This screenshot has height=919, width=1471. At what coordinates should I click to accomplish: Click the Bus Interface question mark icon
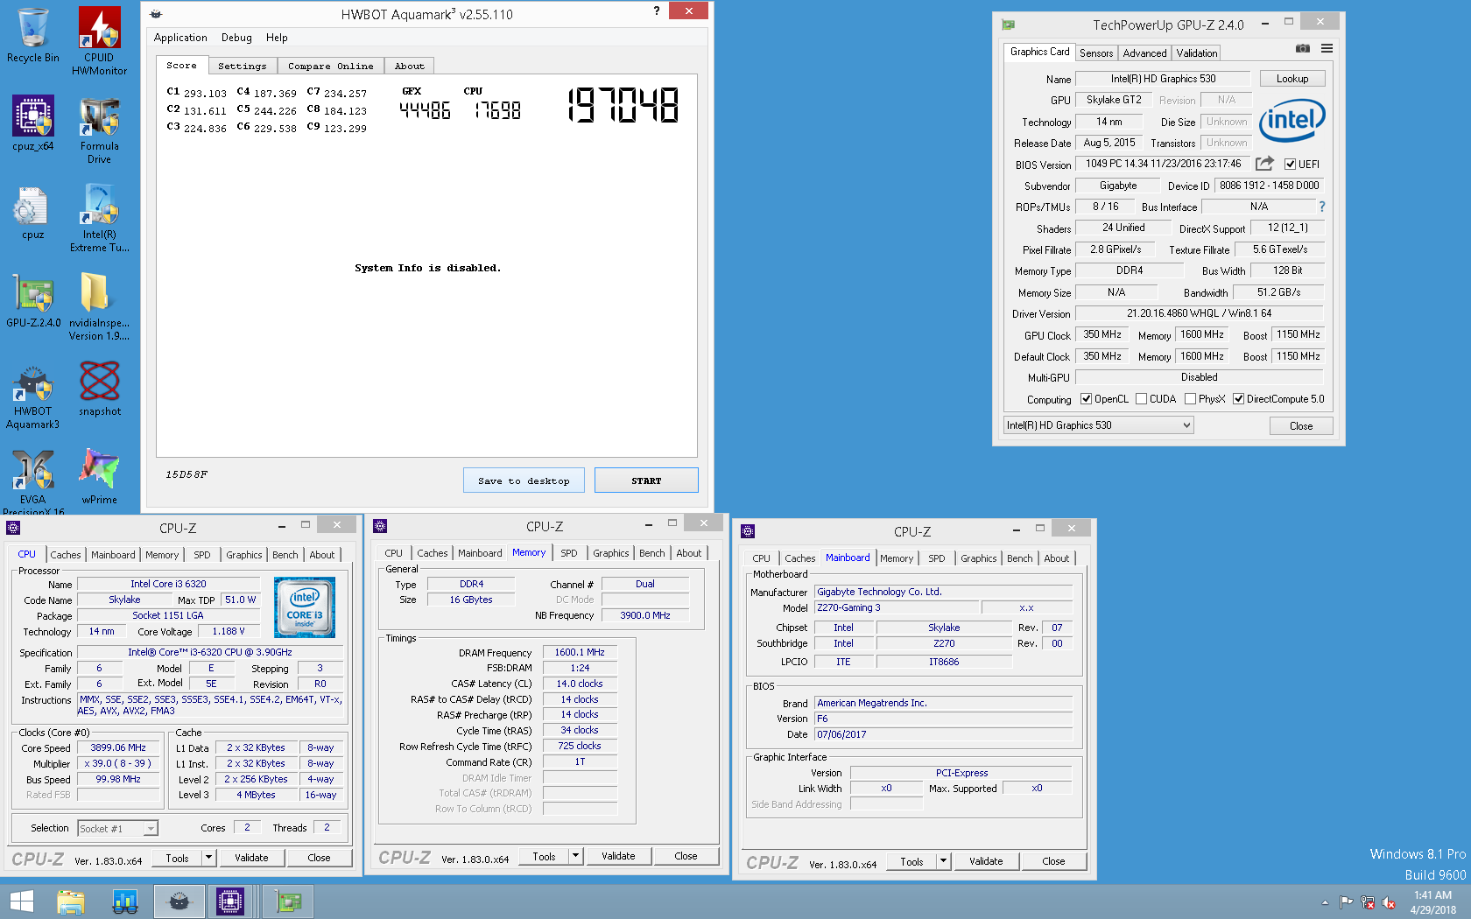pyautogui.click(x=1321, y=207)
